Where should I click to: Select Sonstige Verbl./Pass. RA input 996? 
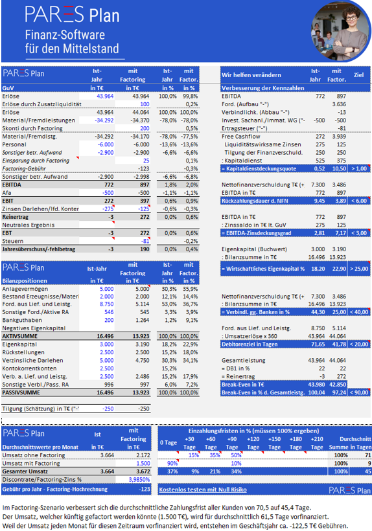coord(109,385)
